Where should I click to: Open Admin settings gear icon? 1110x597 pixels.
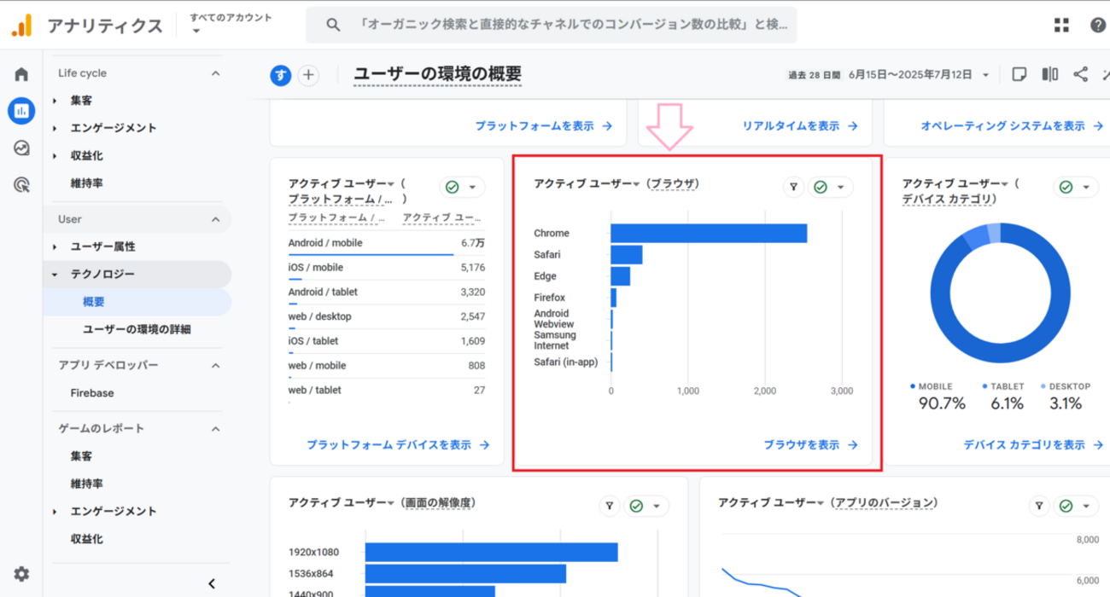(21, 574)
